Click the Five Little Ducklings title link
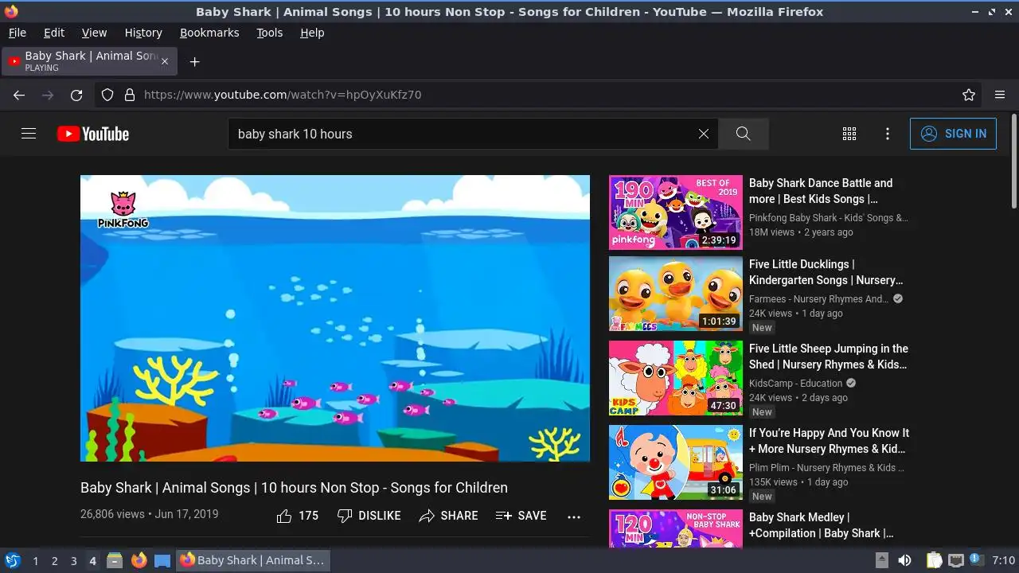 pyautogui.click(x=826, y=272)
